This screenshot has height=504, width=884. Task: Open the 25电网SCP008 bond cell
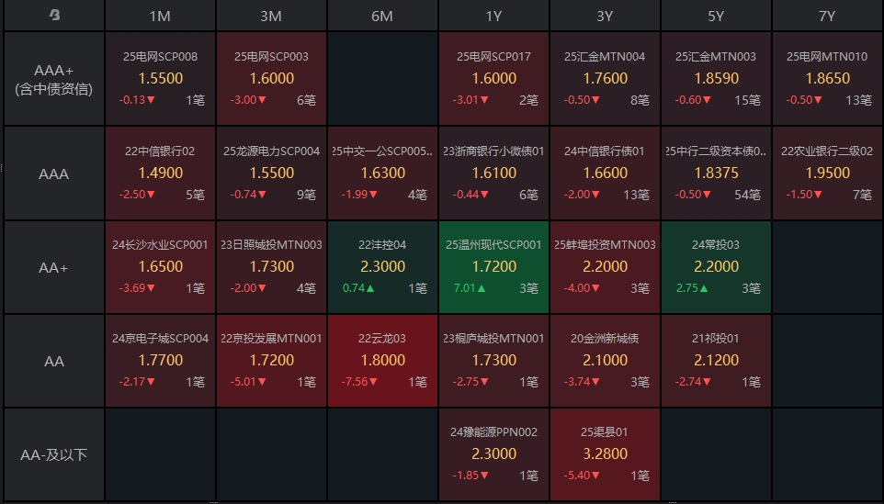pos(161,79)
